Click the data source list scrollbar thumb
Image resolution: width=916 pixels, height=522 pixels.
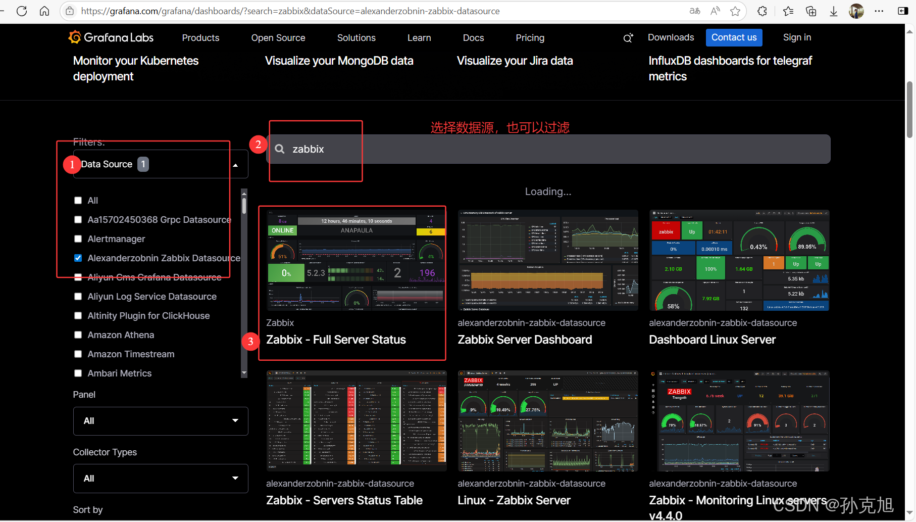244,206
